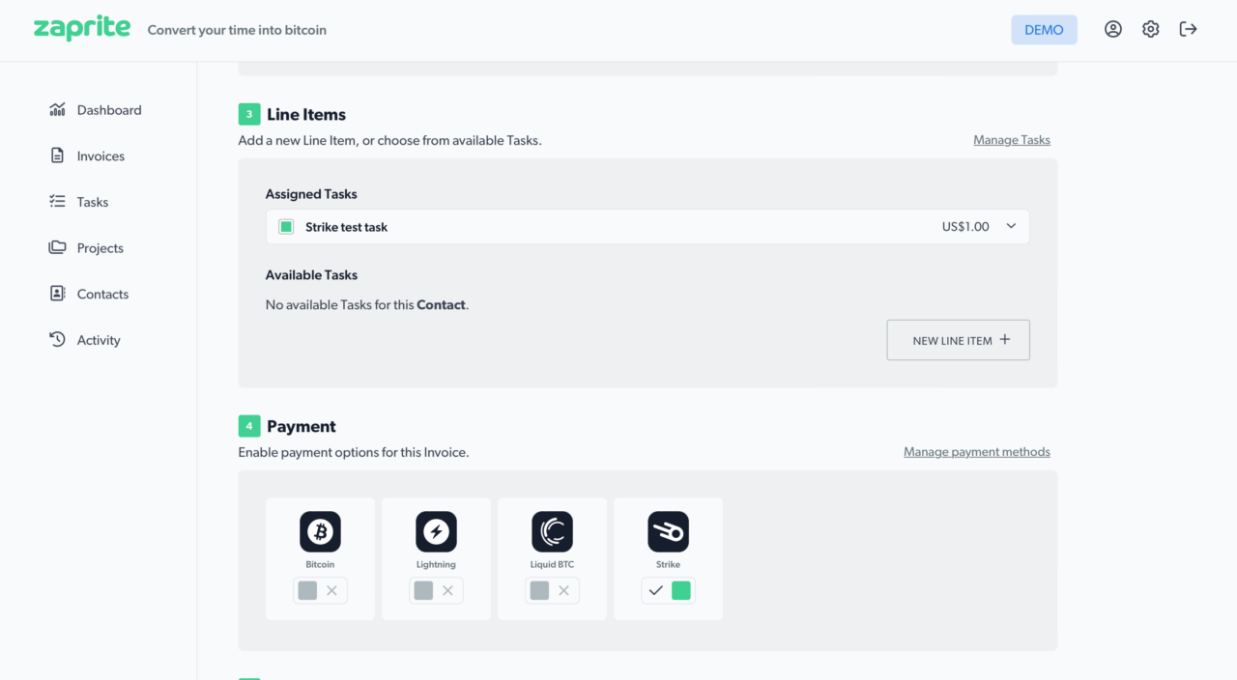Click the DEMO button
The image size is (1237, 680).
[1044, 30]
